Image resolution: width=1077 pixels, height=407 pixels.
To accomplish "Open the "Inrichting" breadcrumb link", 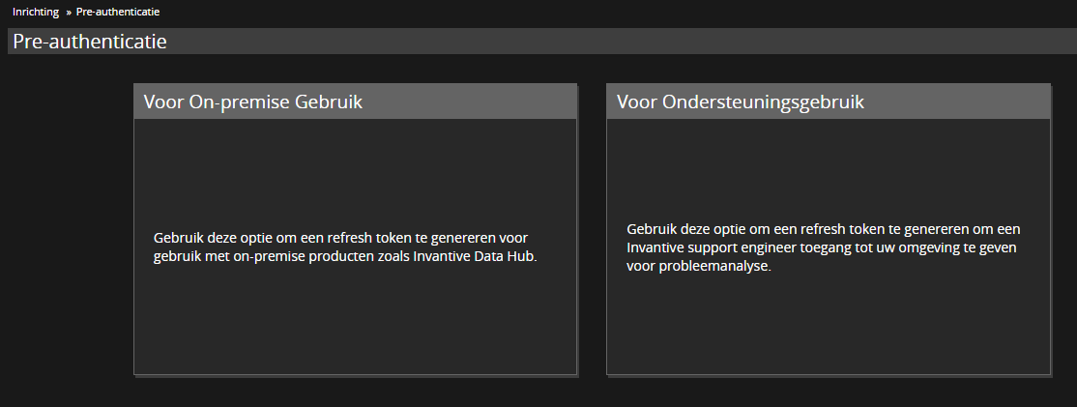I will [x=36, y=12].
